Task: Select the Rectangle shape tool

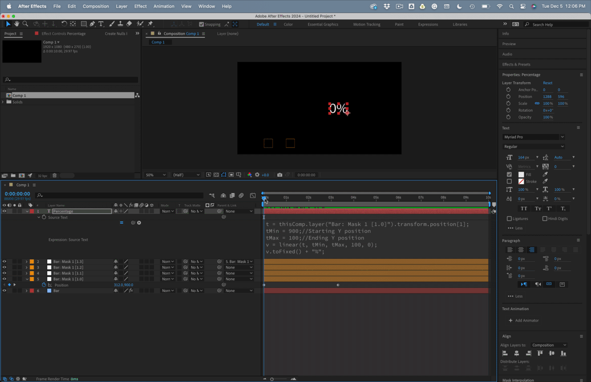Action: (84, 24)
